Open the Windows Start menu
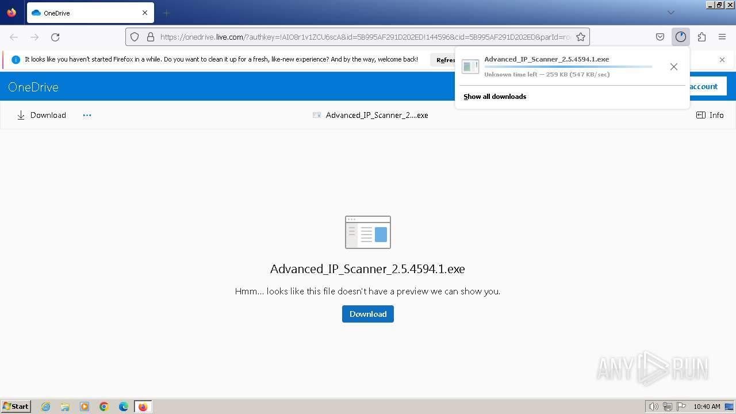 point(16,407)
